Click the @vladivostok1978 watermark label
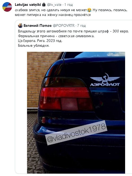The width and height of the screenshot is (132, 176). (76, 133)
